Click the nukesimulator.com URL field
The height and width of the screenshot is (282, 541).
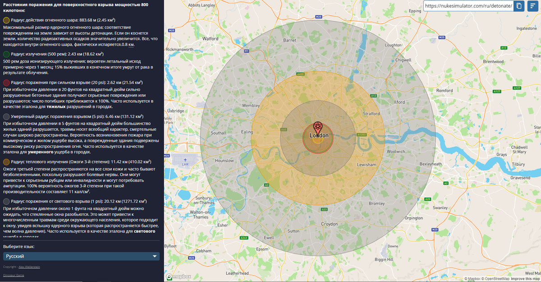pos(468,6)
